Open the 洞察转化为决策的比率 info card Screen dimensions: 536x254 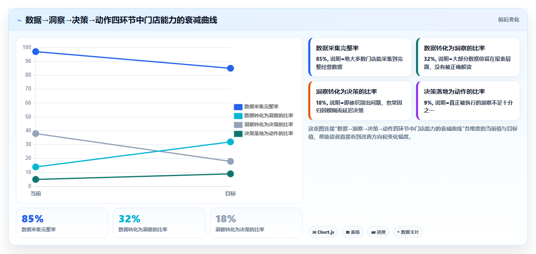[360, 101]
